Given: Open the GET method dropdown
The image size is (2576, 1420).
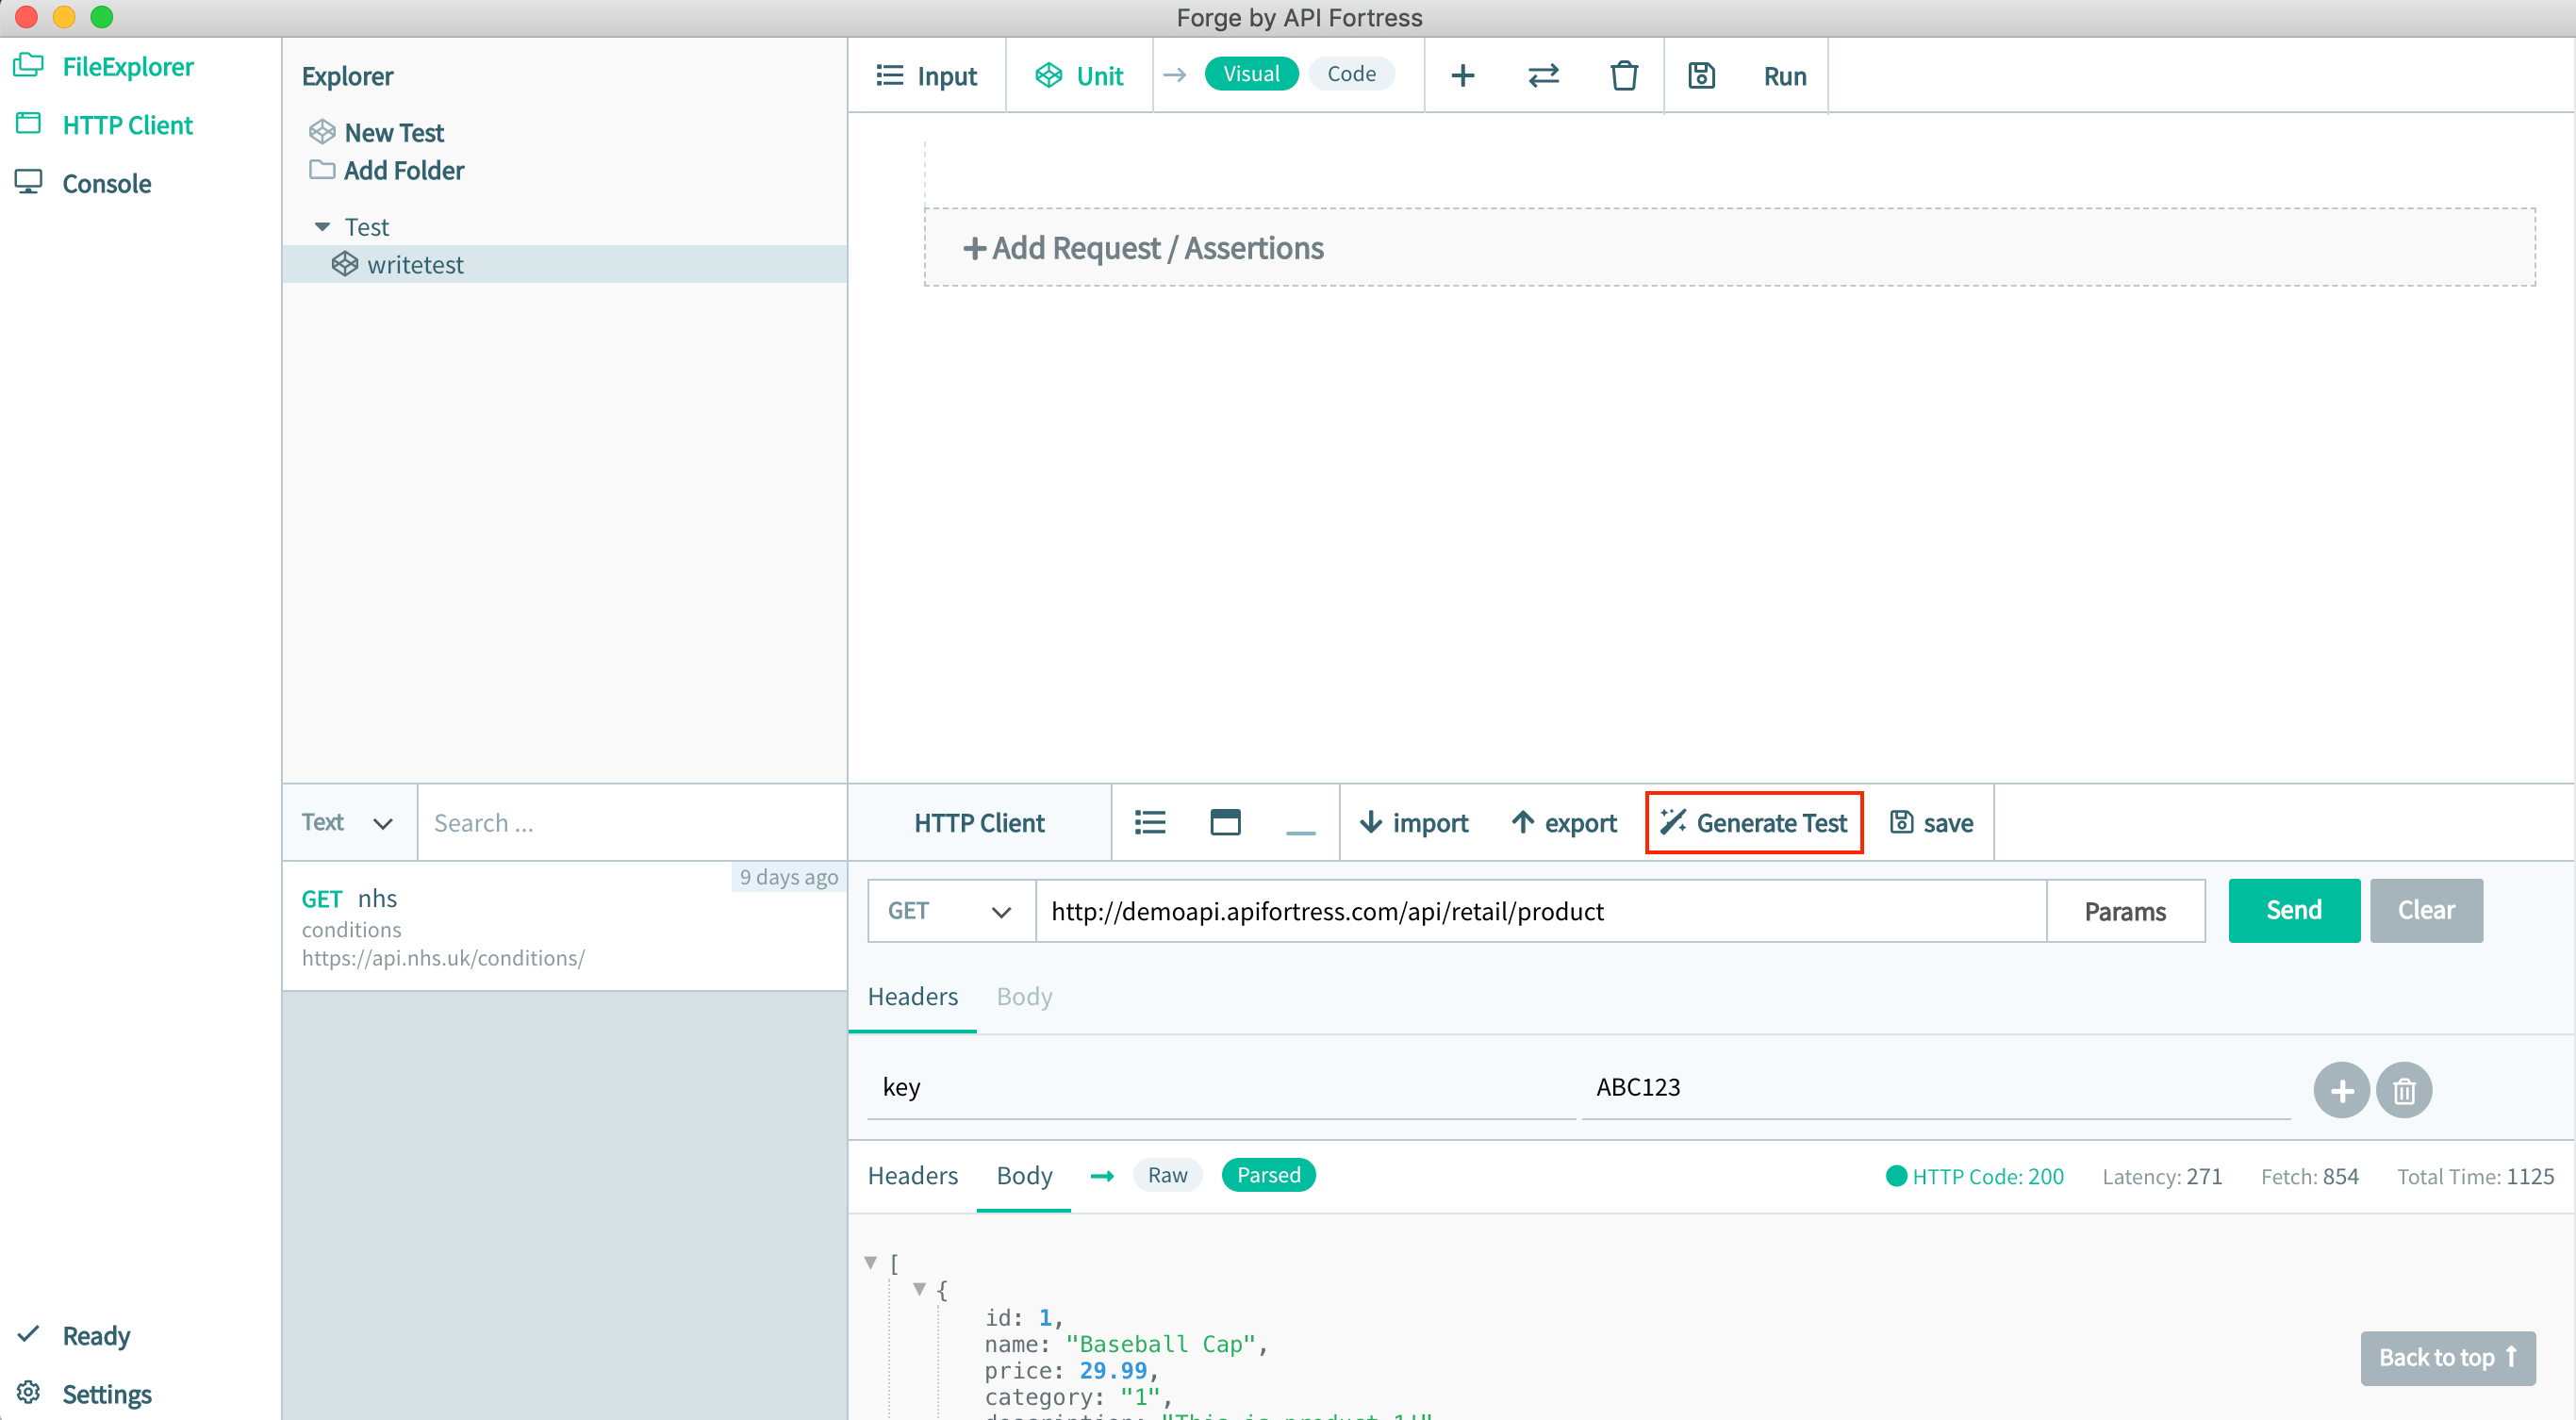Looking at the screenshot, I should click(x=950, y=911).
